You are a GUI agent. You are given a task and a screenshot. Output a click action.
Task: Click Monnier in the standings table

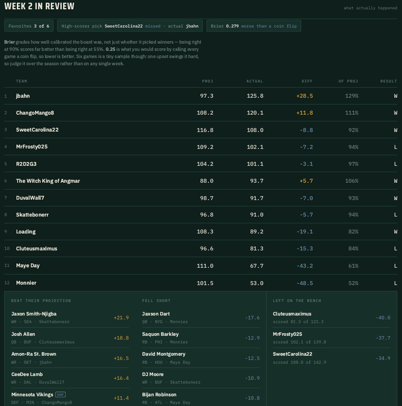pyautogui.click(x=26, y=283)
